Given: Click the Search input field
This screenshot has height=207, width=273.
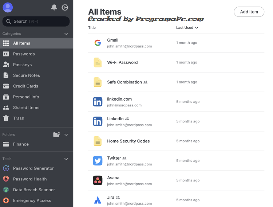Looking at the screenshot, I should click(x=36, y=22).
